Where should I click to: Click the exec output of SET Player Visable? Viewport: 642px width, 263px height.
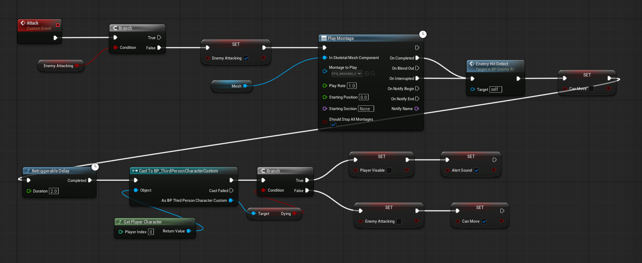point(407,160)
